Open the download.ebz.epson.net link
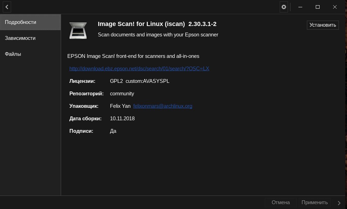This screenshot has height=209, width=347. [x=139, y=69]
